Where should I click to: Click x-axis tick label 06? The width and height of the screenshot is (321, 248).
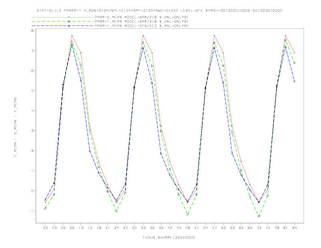tap(63, 228)
